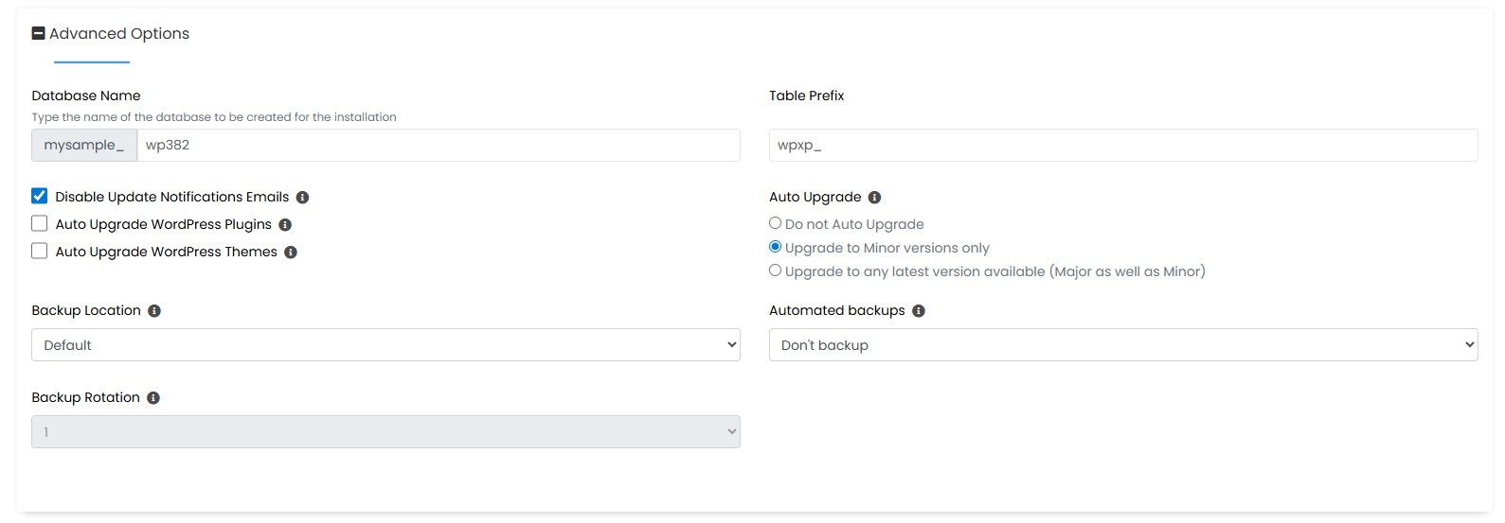Screen dimensions: 1505x523
Task: Click the Database Name input field
Action: pyautogui.click(x=438, y=146)
